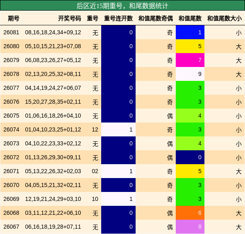
Task: Click the blue cell showing 1 in row 26081
Action: click(x=190, y=32)
